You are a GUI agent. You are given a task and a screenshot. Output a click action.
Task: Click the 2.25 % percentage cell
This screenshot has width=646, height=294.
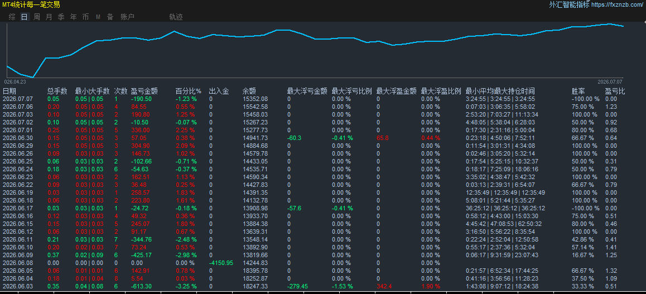pos(185,130)
